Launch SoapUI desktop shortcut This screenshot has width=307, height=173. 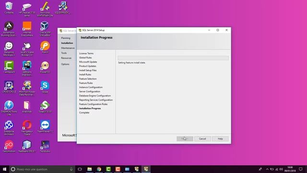coord(45,107)
